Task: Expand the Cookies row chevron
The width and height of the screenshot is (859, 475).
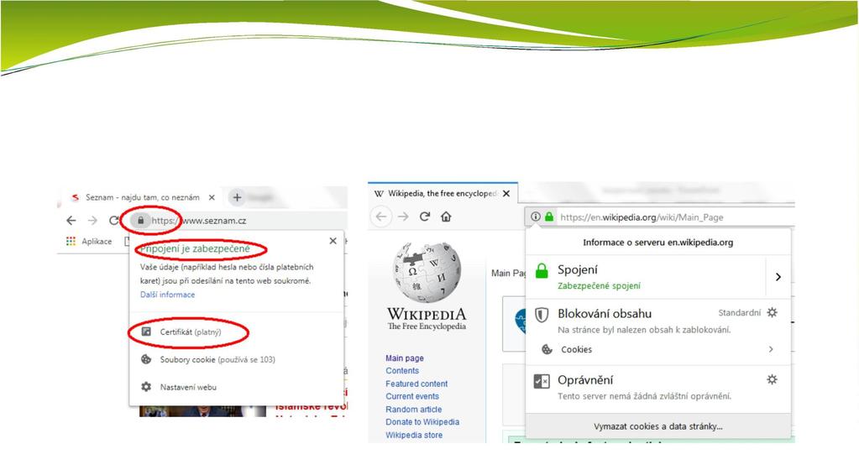Action: pos(771,349)
